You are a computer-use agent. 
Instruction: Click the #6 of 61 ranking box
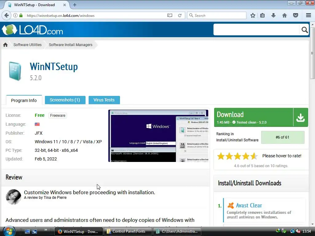(x=283, y=137)
